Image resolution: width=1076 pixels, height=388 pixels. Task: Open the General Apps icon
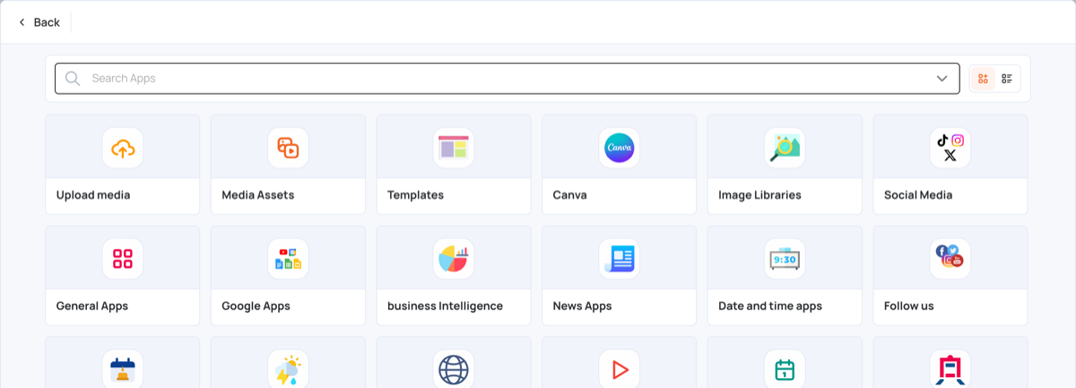tap(123, 259)
